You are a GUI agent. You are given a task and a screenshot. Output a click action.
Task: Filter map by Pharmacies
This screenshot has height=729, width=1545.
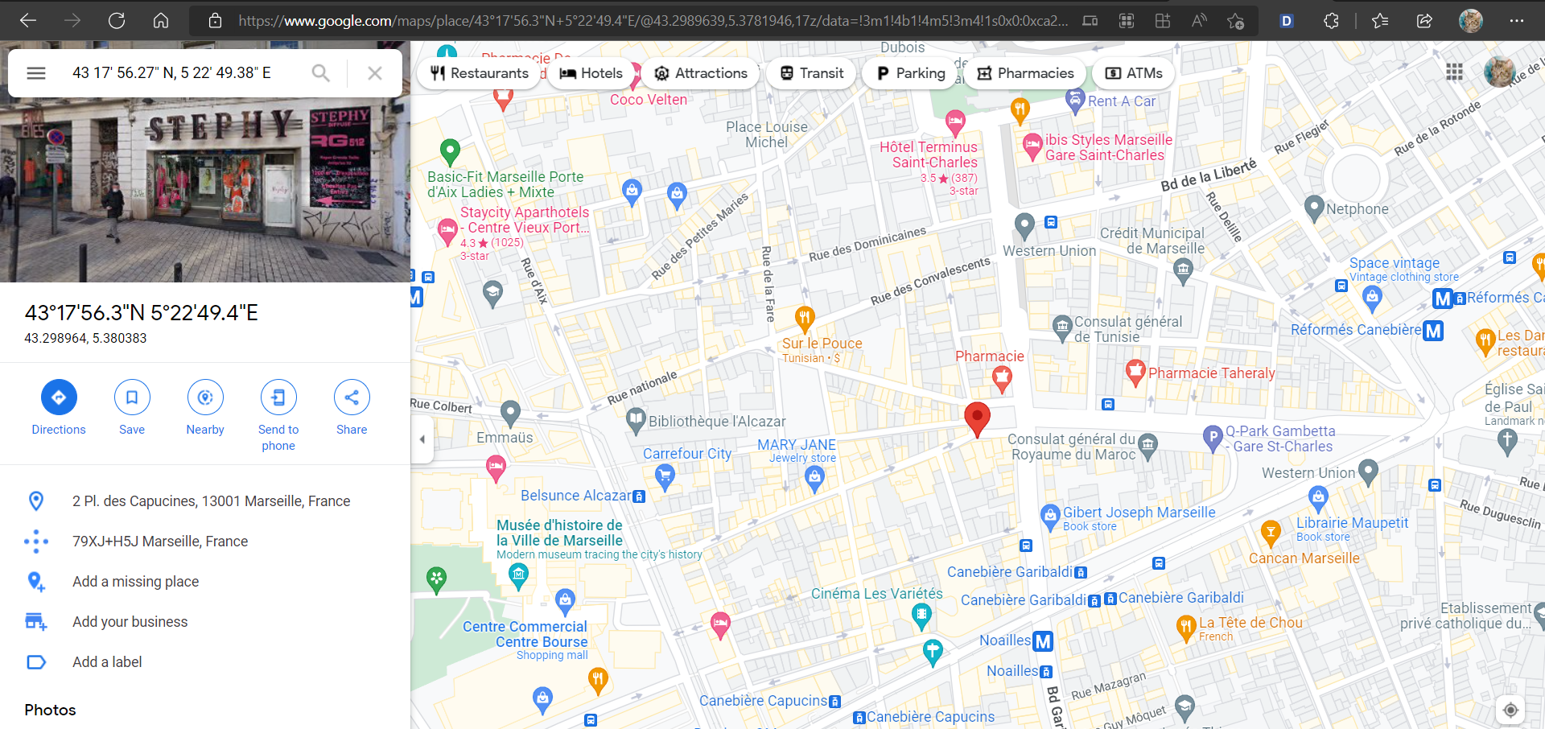1025,73
